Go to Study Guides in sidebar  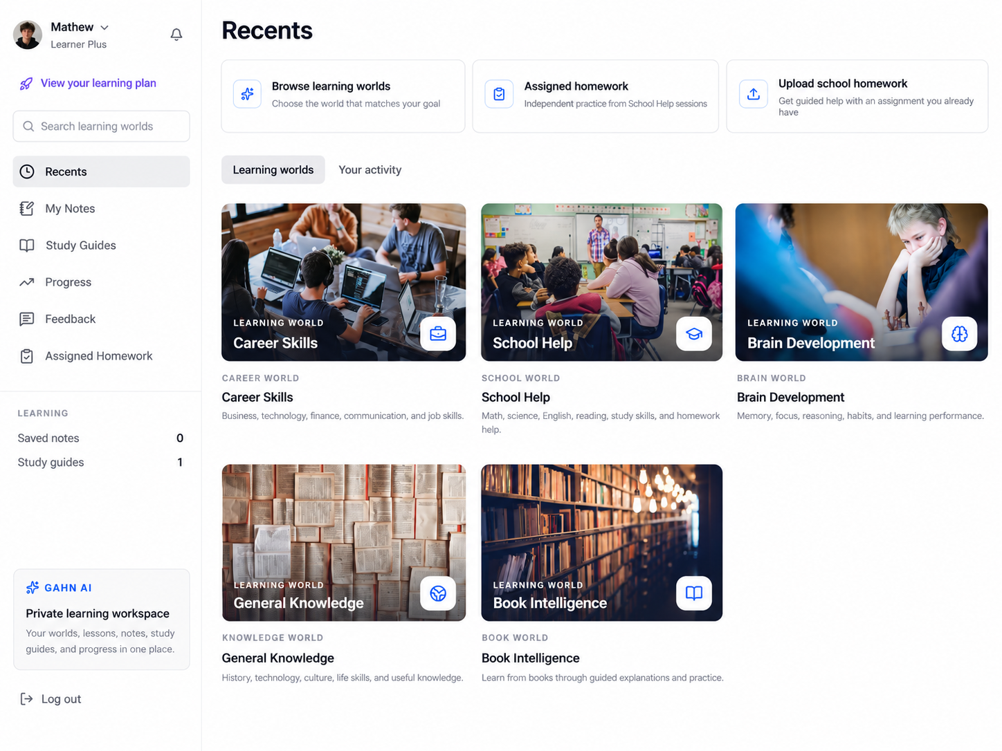102,245
